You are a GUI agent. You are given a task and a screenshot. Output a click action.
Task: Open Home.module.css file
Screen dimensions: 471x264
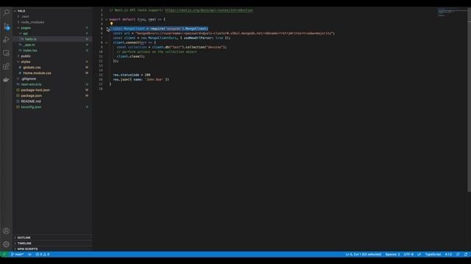tap(52, 73)
